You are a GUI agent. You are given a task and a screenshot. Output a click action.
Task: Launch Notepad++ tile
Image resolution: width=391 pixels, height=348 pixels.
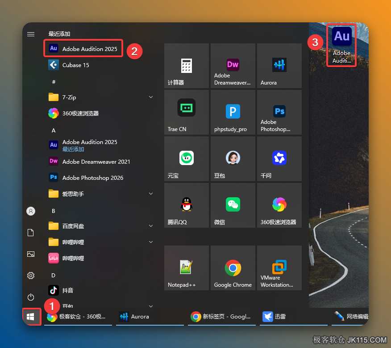[186, 268]
